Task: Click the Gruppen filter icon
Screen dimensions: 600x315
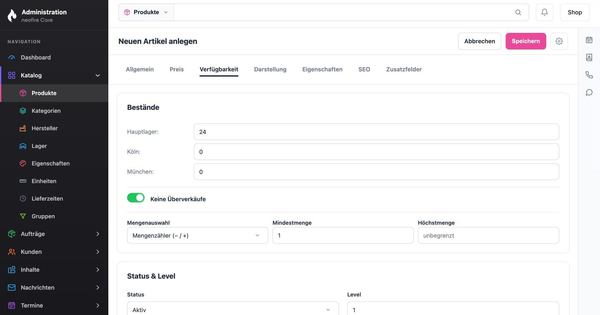Action: coord(23,216)
